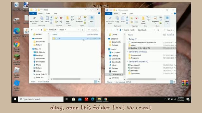The height and width of the screenshot is (113, 202).
Task: Collapse the Earlier this month (4) group
Action: click(128, 62)
